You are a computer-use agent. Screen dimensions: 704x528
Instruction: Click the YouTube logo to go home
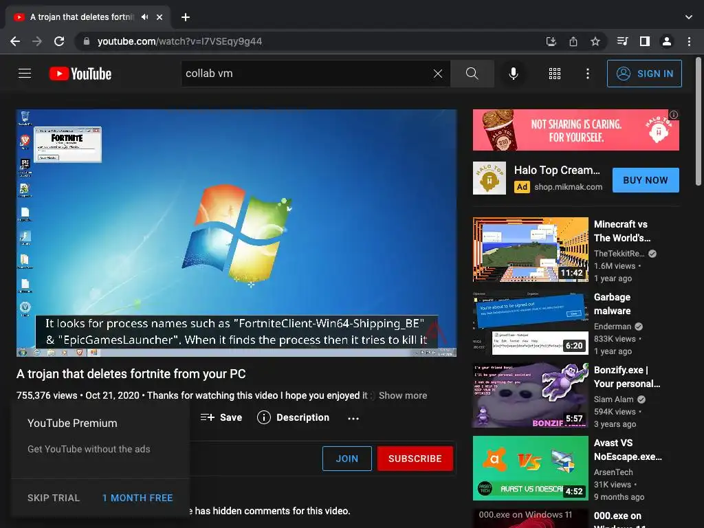[80, 74]
